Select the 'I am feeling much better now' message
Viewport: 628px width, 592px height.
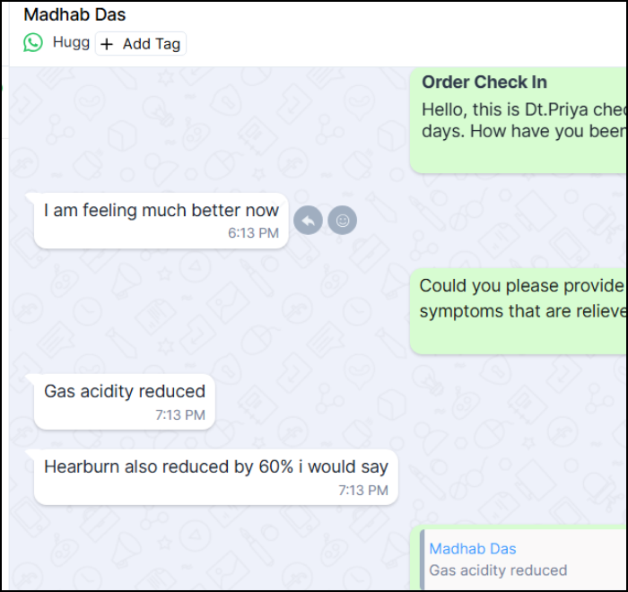point(161,221)
